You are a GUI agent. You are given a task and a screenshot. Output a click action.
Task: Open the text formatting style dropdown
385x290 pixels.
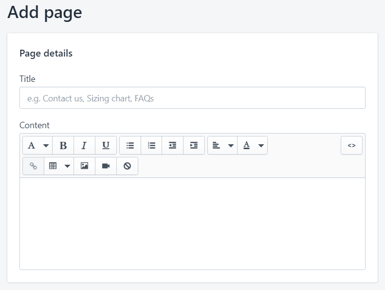pyautogui.click(x=37, y=145)
